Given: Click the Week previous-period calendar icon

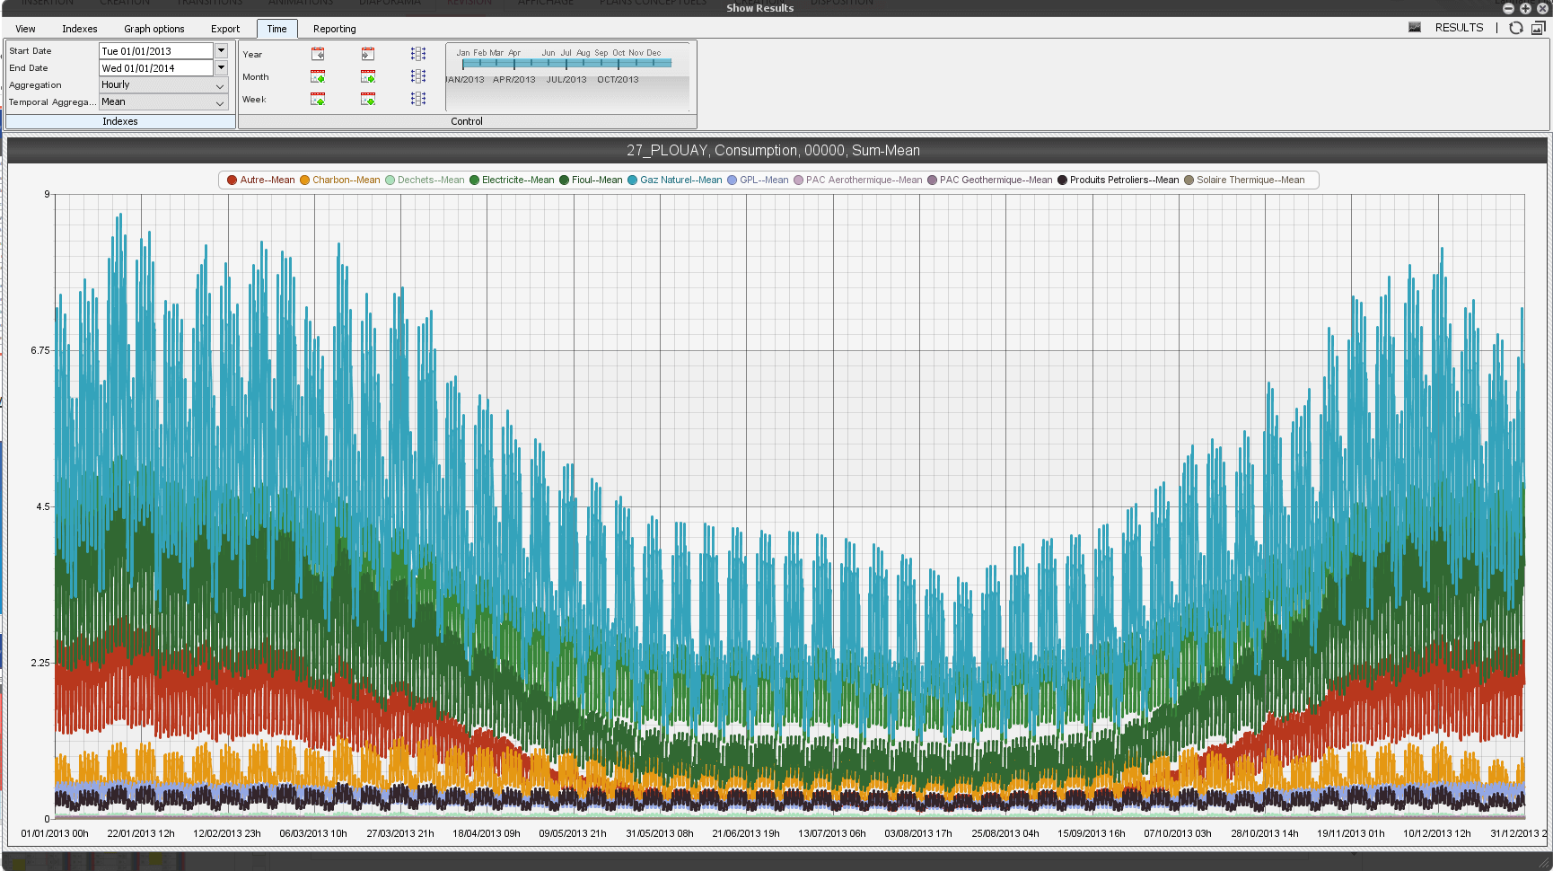Looking at the screenshot, I should [318, 99].
